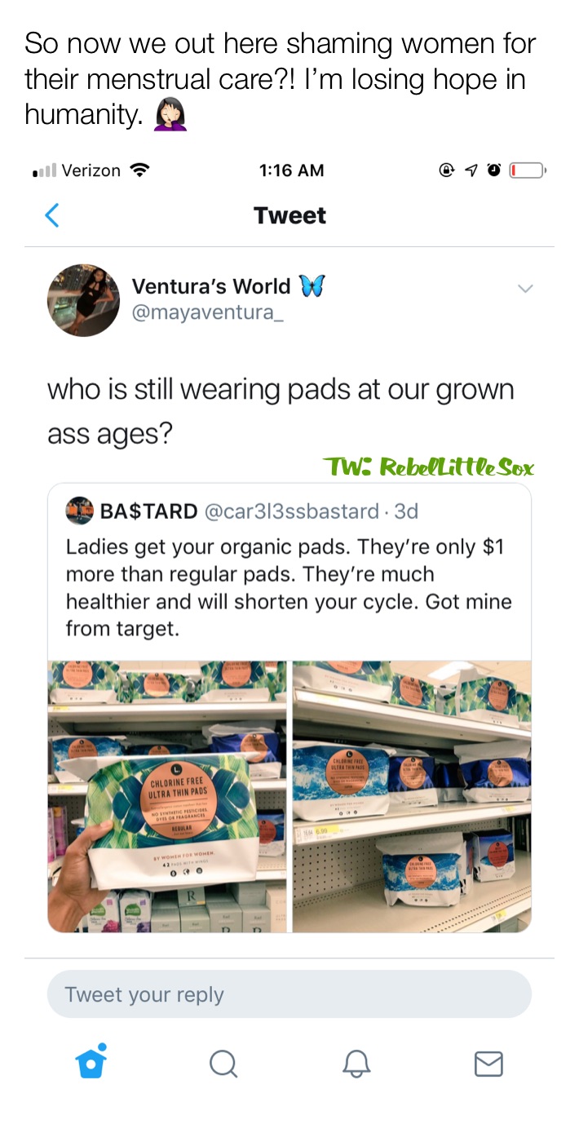Open the quoted tweet text about organic pads
Viewport: 579px width, 1124px height.
pos(289,587)
